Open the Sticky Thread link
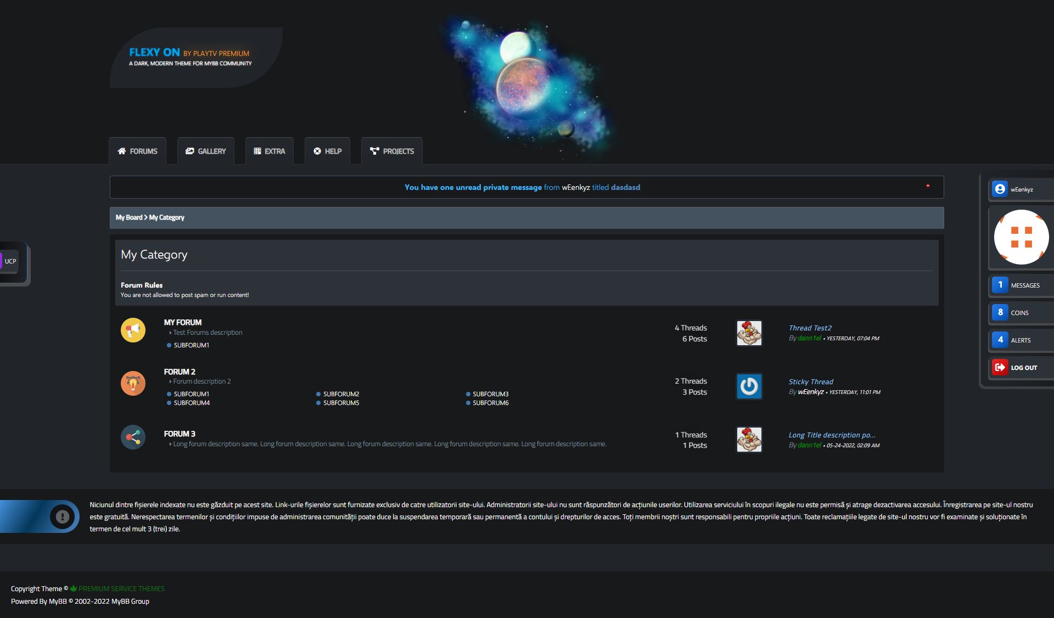The height and width of the screenshot is (618, 1054). [810, 381]
